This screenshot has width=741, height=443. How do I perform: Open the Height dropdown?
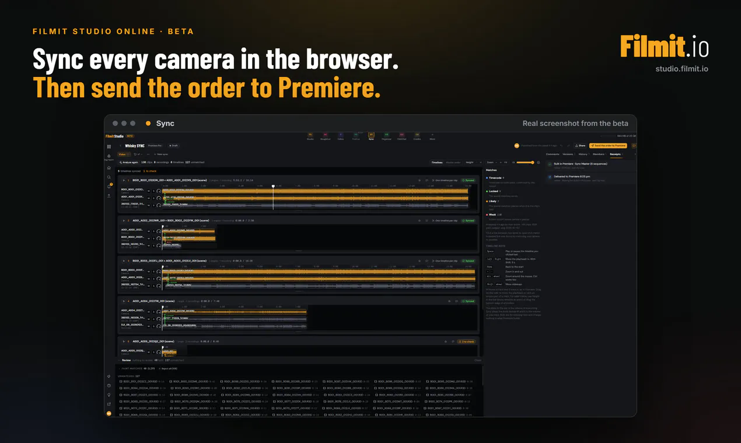click(x=473, y=163)
